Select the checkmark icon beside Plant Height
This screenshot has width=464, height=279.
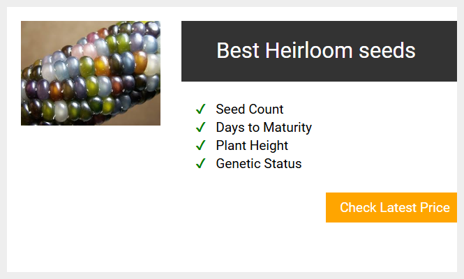point(201,145)
